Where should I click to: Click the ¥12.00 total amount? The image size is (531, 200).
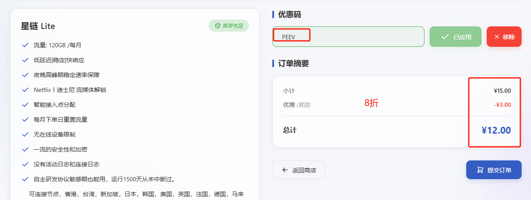coord(496,130)
